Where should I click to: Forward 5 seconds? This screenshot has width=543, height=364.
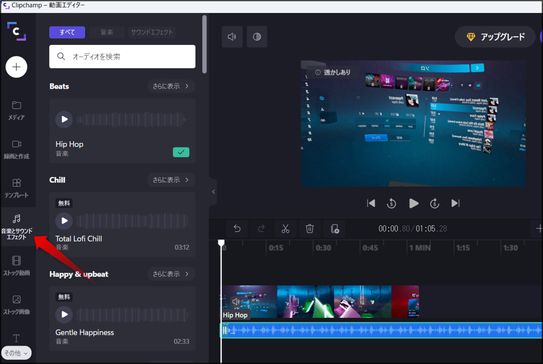(x=435, y=203)
